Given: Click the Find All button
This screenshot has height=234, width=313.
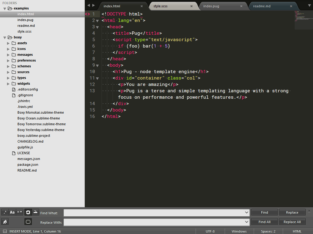Looking at the screenshot, I should click(264, 222).
